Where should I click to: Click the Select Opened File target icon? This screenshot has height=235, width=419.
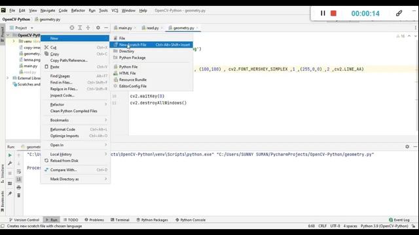click(72, 27)
